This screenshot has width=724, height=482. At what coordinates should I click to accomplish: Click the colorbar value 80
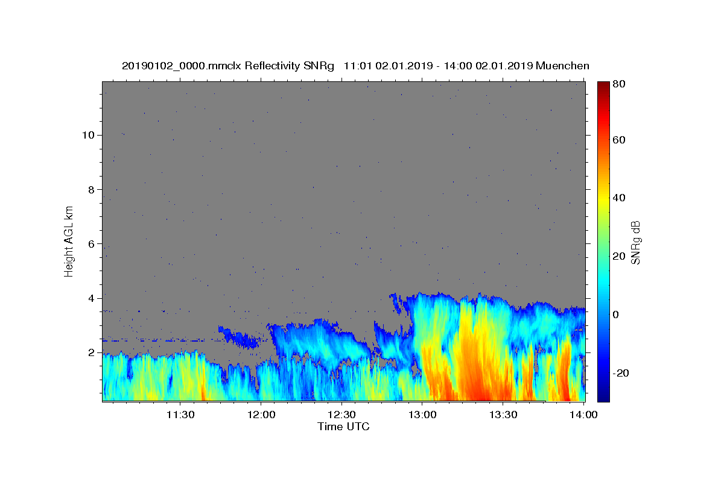pyautogui.click(x=620, y=84)
